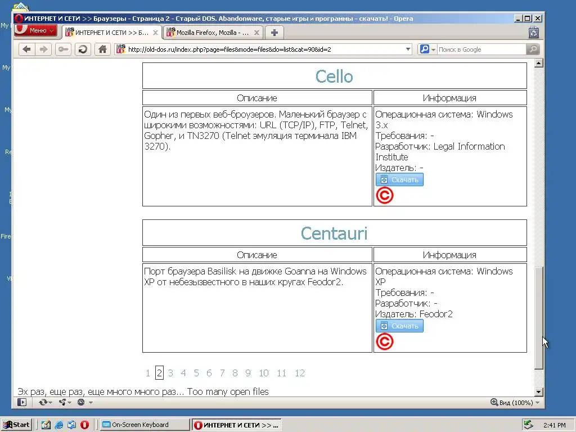Viewport: 576px width, 432px height.
Task: Launch Opera from quick launch bar
Action: point(84,425)
